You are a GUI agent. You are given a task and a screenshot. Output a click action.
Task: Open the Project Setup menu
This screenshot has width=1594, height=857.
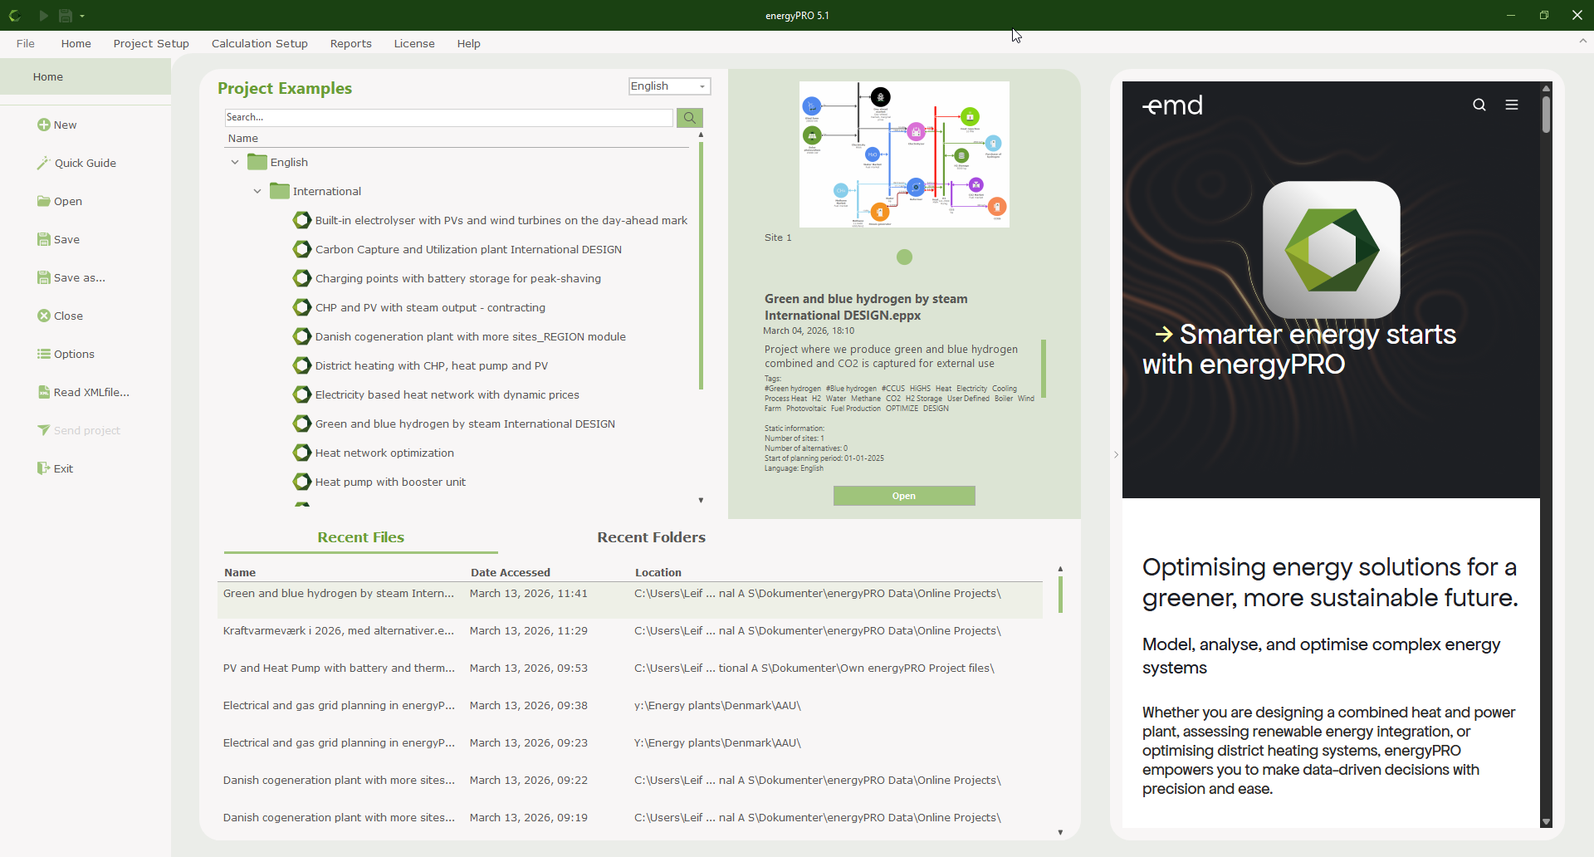pos(151,43)
